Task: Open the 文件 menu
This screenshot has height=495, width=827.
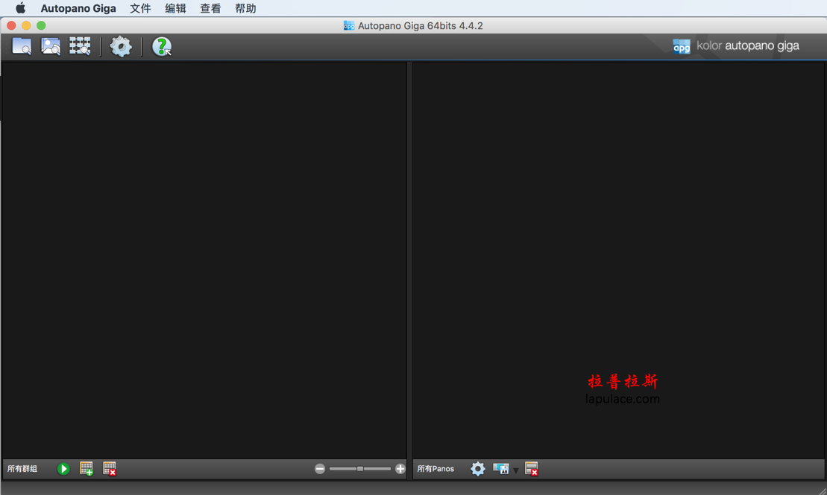Action: pyautogui.click(x=140, y=8)
